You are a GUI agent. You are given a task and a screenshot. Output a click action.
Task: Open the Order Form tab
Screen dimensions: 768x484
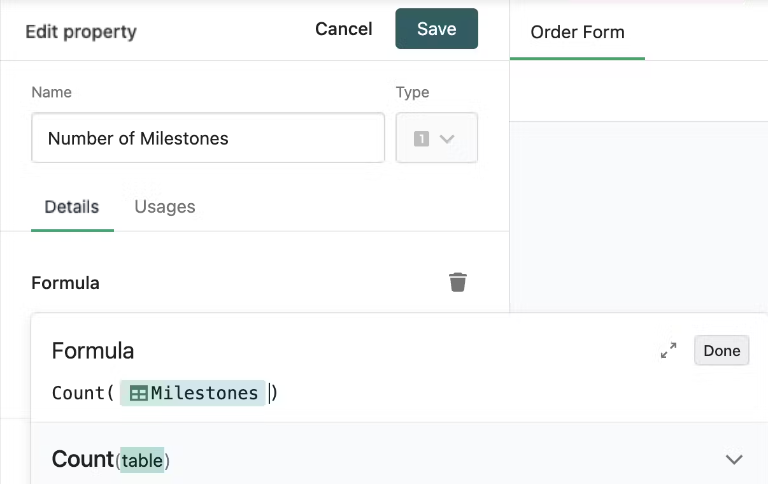(578, 32)
